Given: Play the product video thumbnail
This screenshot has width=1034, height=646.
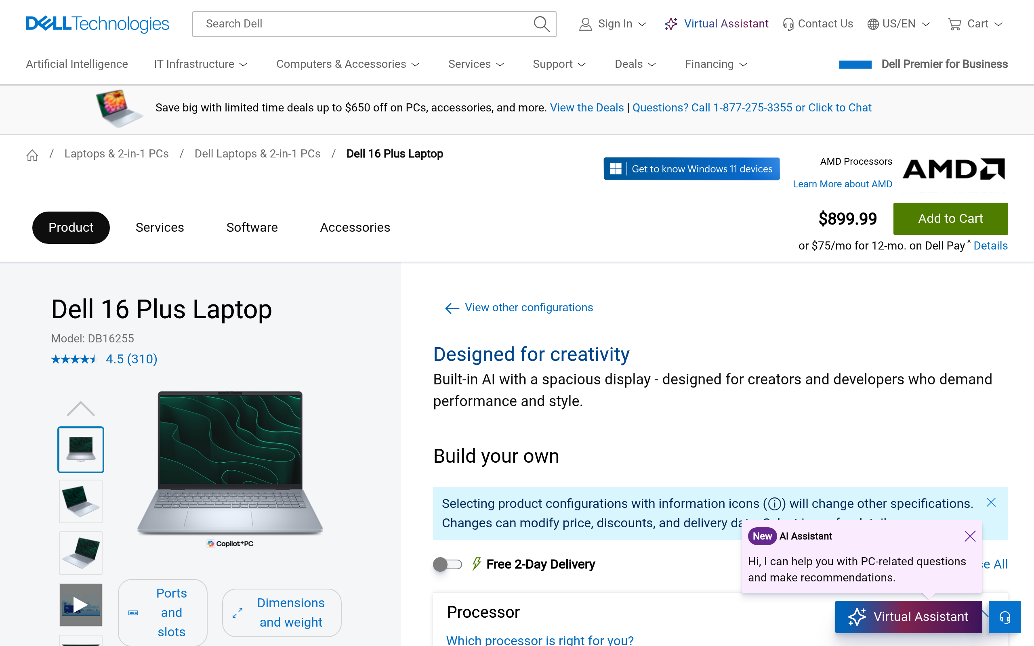Looking at the screenshot, I should click(x=81, y=604).
